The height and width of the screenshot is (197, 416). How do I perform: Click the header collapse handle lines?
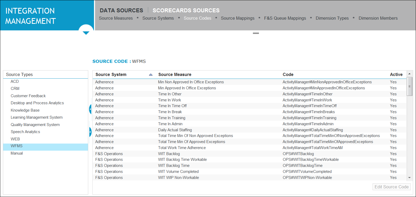pyautogui.click(x=256, y=33)
